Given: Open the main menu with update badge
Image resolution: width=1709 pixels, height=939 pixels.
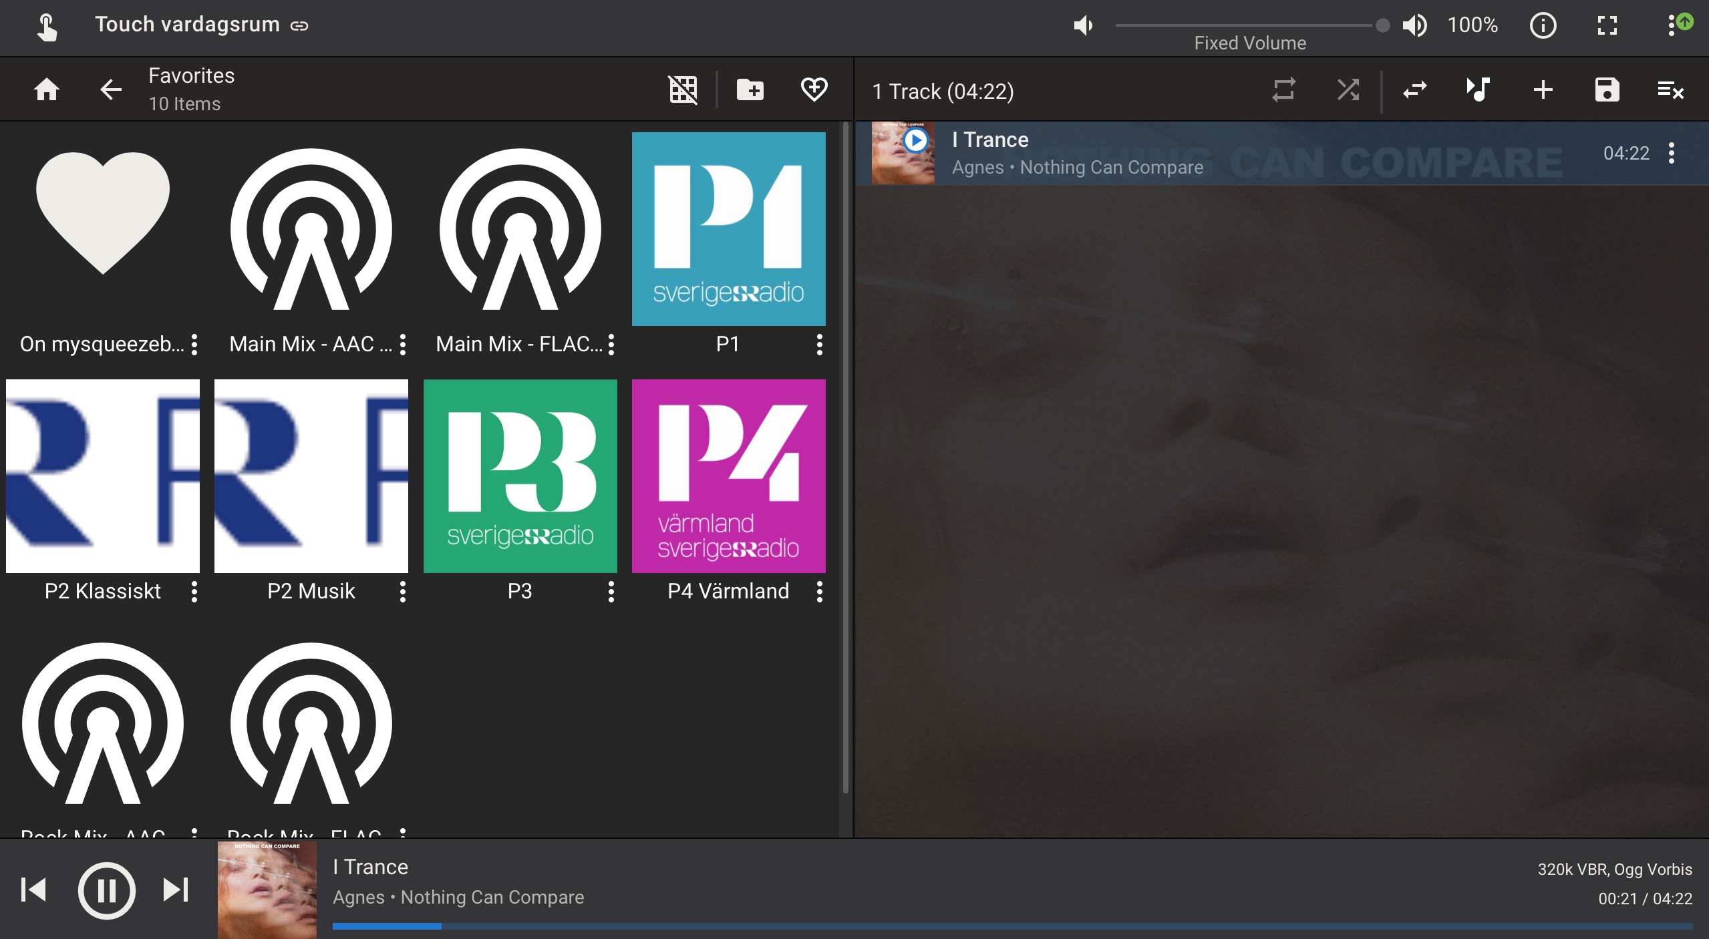Looking at the screenshot, I should [x=1672, y=26].
